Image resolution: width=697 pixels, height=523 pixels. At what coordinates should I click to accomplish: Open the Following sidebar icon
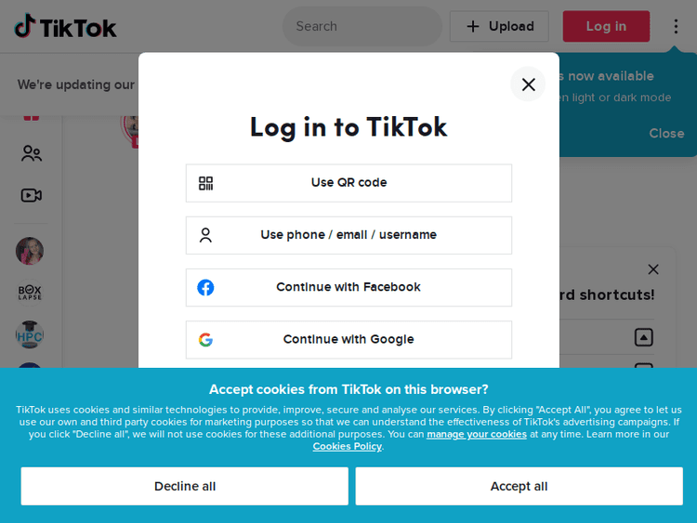32,153
